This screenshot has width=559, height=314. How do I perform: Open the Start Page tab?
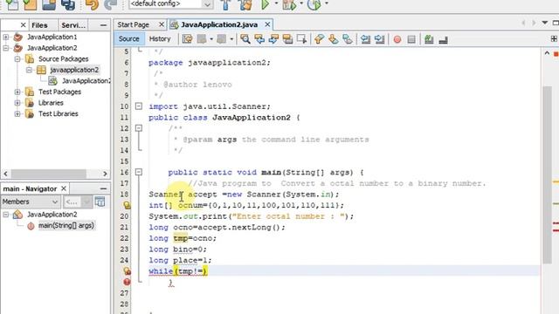(x=134, y=24)
